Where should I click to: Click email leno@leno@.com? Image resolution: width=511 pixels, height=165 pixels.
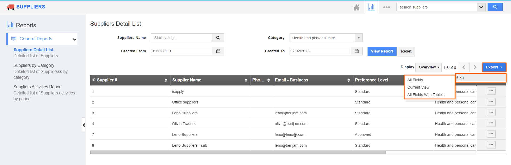point(290,134)
